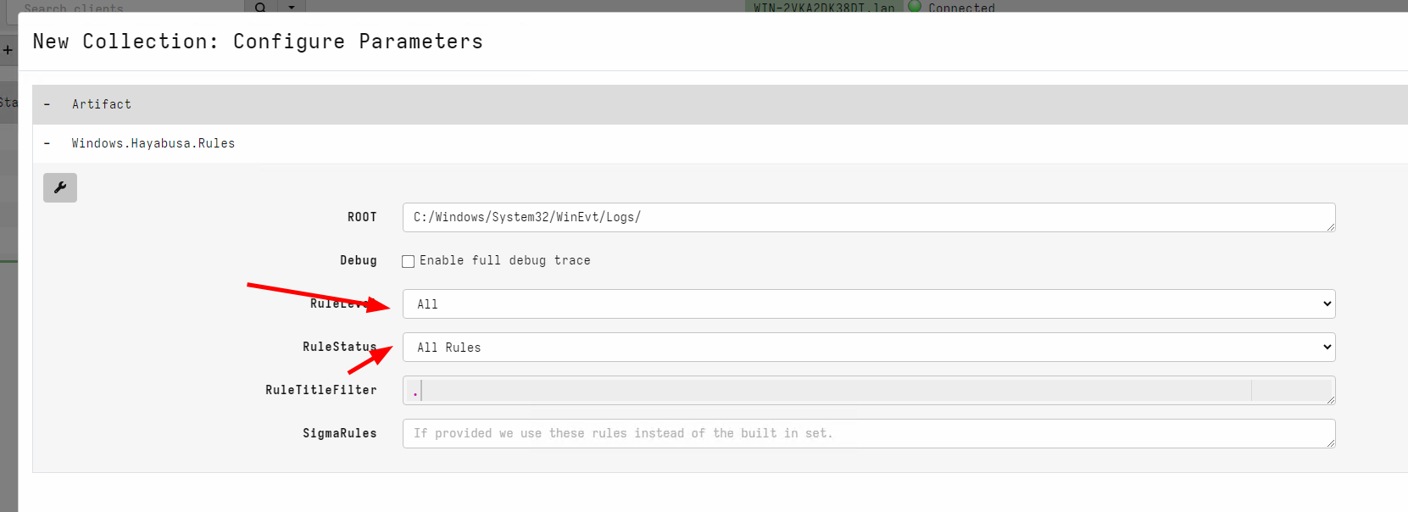Open the RuleStatus dropdown
This screenshot has width=1408, height=512.
(x=868, y=348)
